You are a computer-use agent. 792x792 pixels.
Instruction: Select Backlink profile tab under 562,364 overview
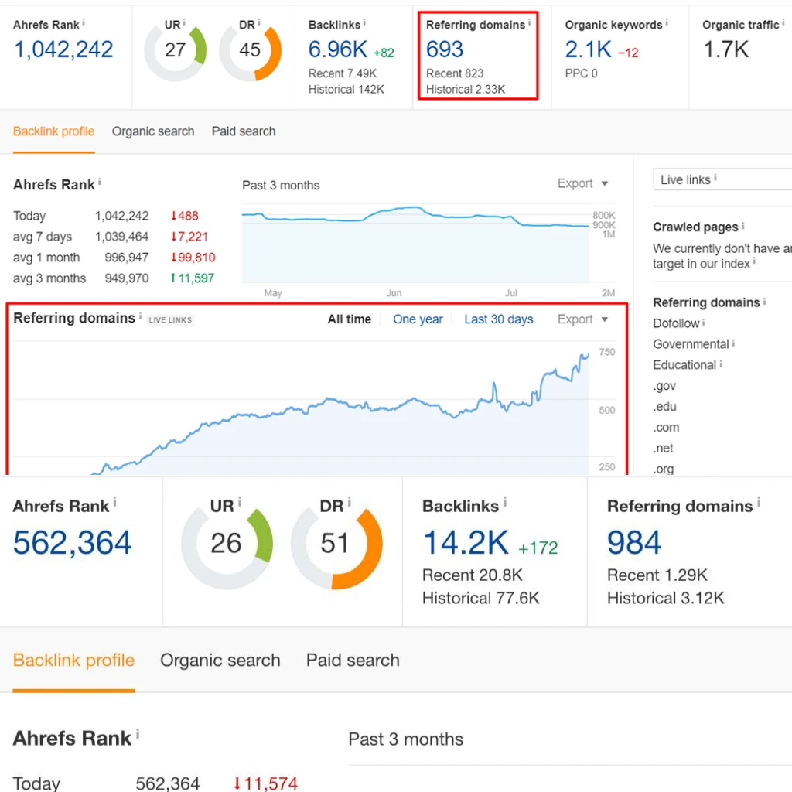[x=73, y=661]
